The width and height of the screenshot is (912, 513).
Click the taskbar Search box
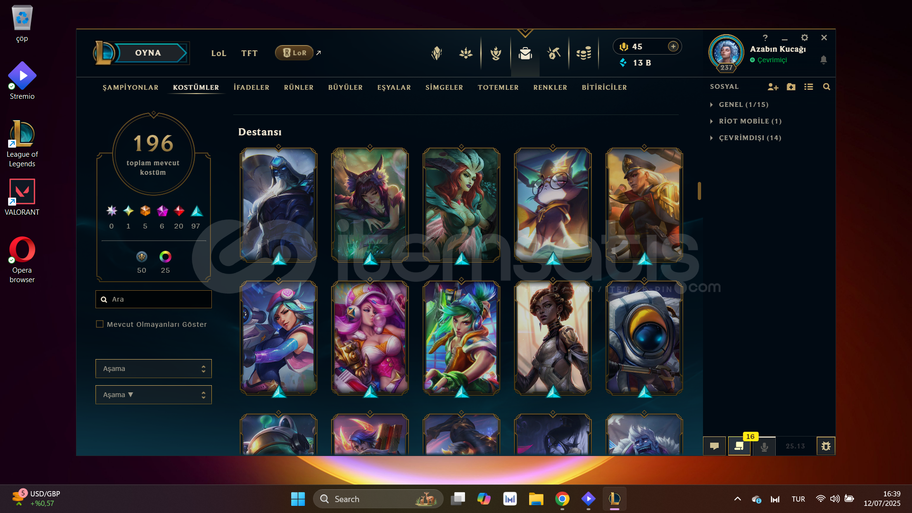click(x=378, y=499)
